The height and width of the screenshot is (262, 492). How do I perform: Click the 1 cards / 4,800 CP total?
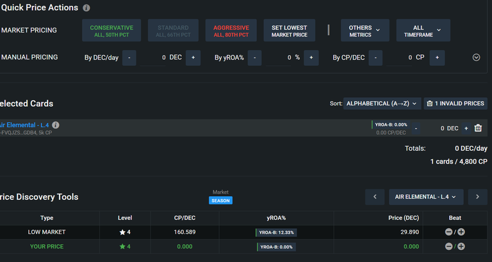tap(459, 162)
